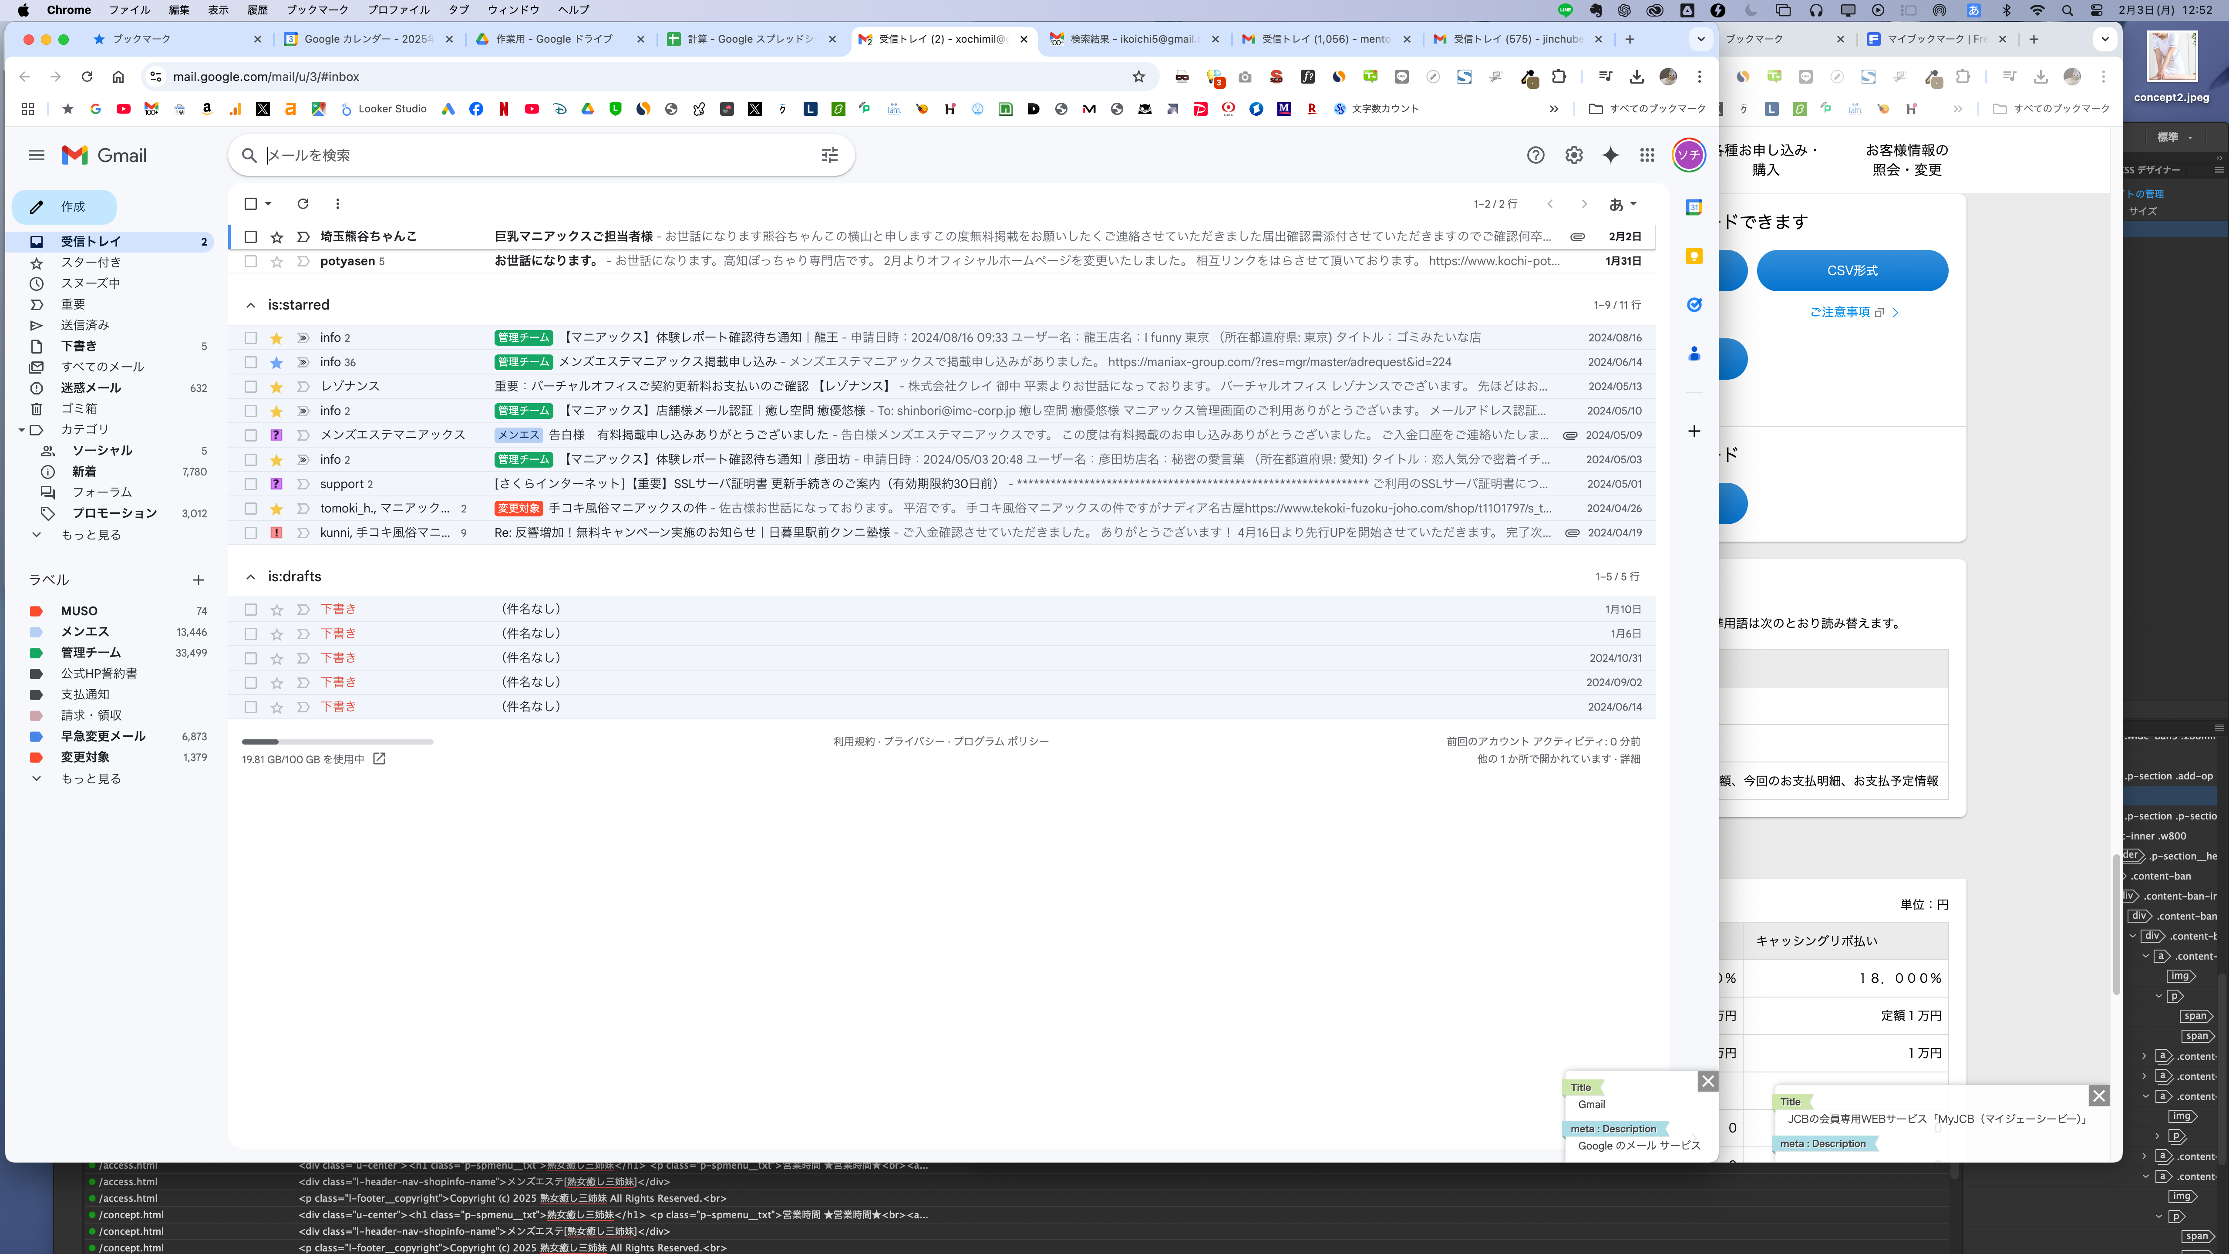This screenshot has height=1254, width=2229.
Task: Click the Gemini sparkle icon in Gmail
Action: click(1610, 155)
